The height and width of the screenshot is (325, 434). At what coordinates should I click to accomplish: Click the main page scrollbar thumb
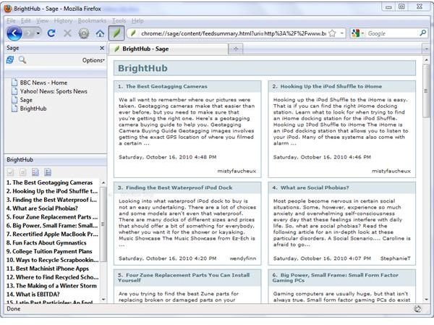tap(426, 91)
